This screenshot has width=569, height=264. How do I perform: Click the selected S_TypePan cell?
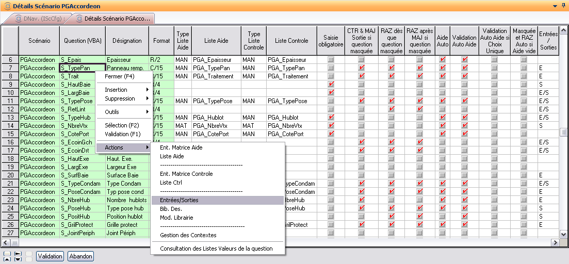click(83, 68)
